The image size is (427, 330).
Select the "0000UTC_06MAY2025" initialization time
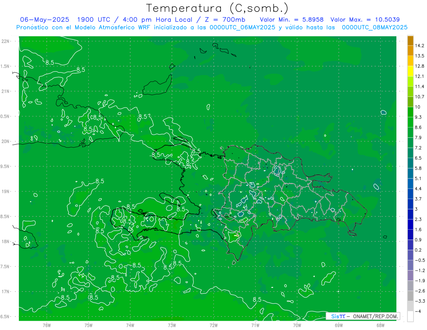[242, 27]
